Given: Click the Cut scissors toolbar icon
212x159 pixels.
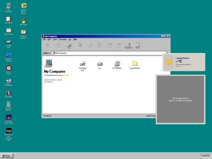Looking at the screenshot, I should [x=80, y=46].
